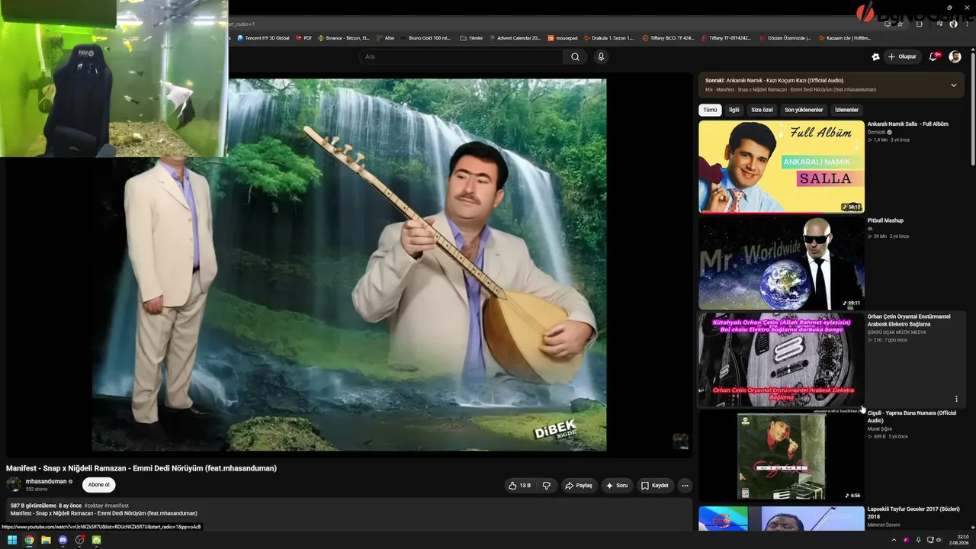The image size is (976, 549).
Task: Click the Soru ask button
Action: 616,486
